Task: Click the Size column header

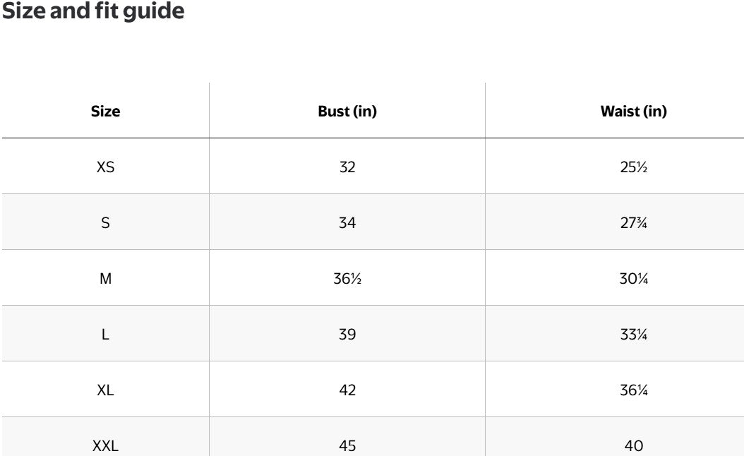Action: tap(105, 112)
